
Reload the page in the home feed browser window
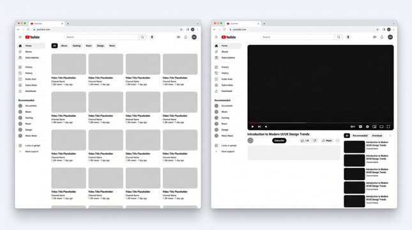click(x=28, y=29)
